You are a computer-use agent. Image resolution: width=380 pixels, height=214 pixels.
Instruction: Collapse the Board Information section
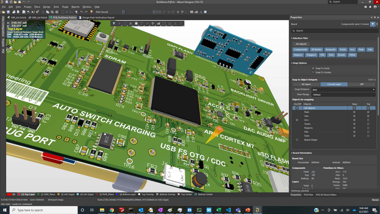pyautogui.click(x=292, y=153)
